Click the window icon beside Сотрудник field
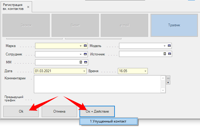Viewport: 200px width, 127px height. click(x=85, y=54)
